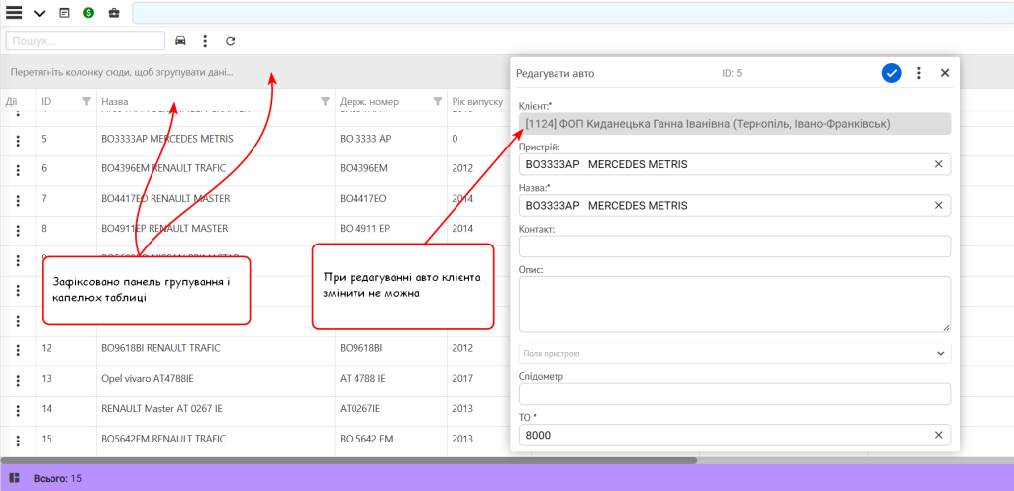Open actions menu for row ID 13
This screenshot has height=491, width=1014.
point(18,380)
